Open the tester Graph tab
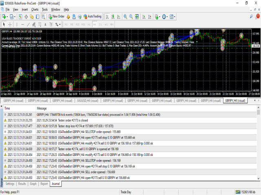Viewport: 261px width, 195px height. [33, 184]
